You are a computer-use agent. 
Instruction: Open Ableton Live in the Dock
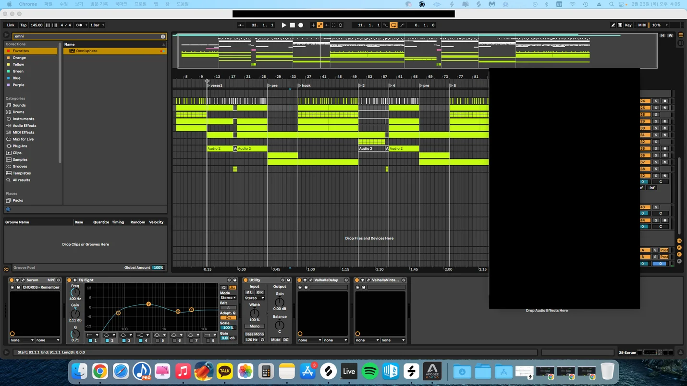(x=349, y=371)
